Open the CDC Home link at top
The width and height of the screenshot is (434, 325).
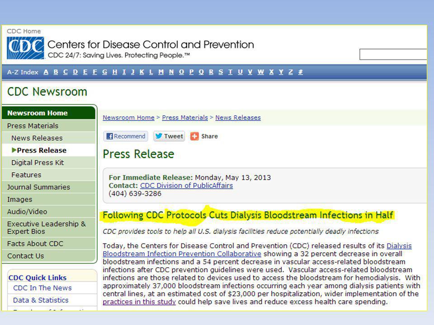click(24, 31)
